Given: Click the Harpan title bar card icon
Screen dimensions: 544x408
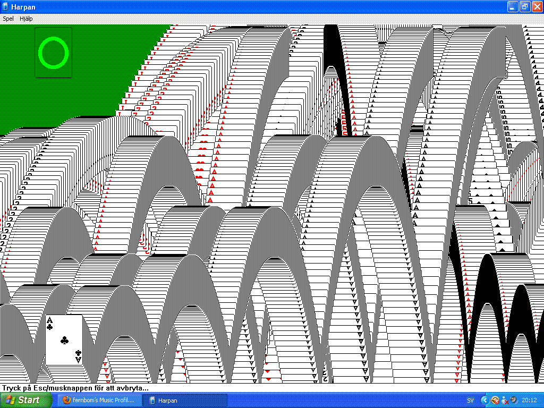Looking at the screenshot, I should click(5, 6).
